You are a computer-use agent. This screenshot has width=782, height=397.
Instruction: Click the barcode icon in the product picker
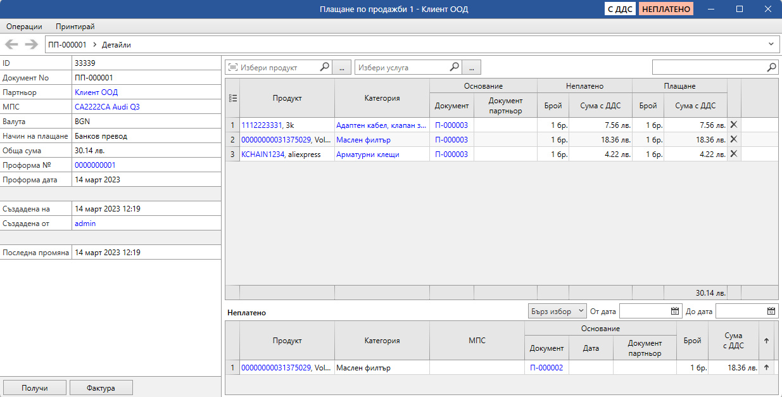click(232, 67)
